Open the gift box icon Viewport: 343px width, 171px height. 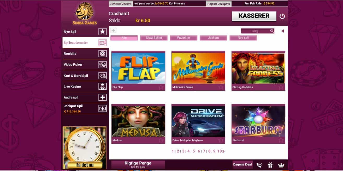coord(270,165)
